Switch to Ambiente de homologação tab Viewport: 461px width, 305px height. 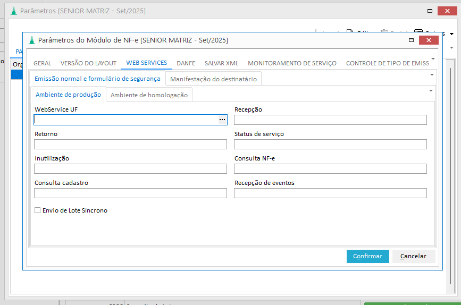(x=149, y=95)
